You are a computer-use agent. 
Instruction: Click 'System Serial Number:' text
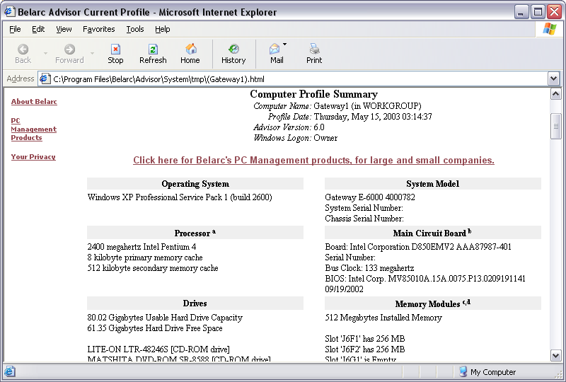(x=364, y=207)
